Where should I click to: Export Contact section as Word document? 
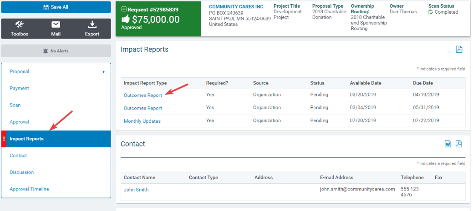coord(448,144)
